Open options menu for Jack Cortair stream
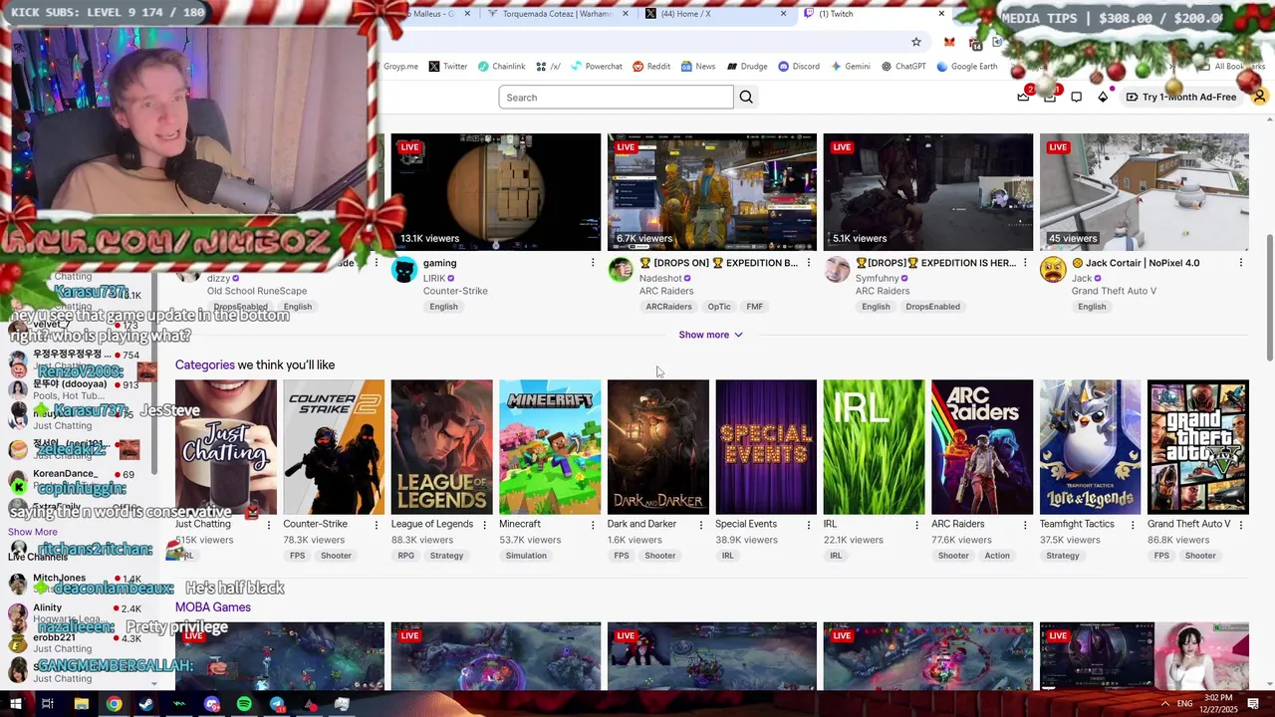The image size is (1275, 717). pos(1241,263)
